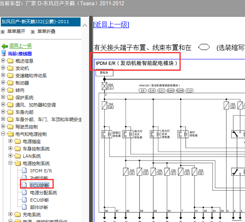Expand the 电源插座 tree node
The image size is (245, 222).
(x=10, y=141)
